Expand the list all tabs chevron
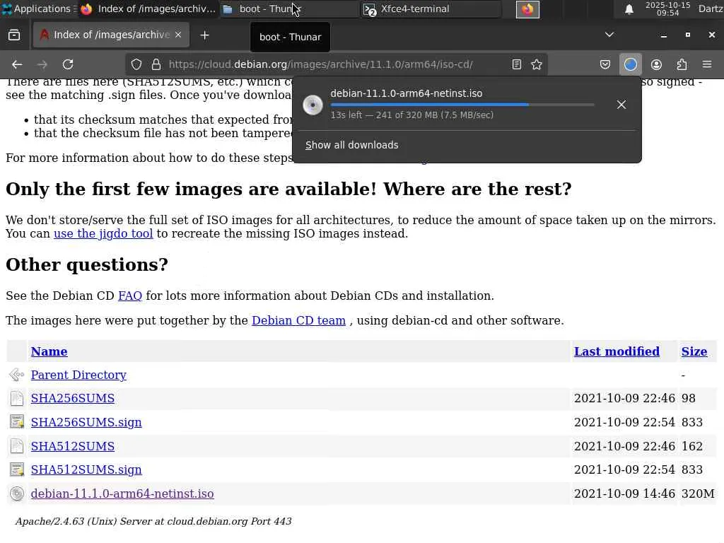 609,35
